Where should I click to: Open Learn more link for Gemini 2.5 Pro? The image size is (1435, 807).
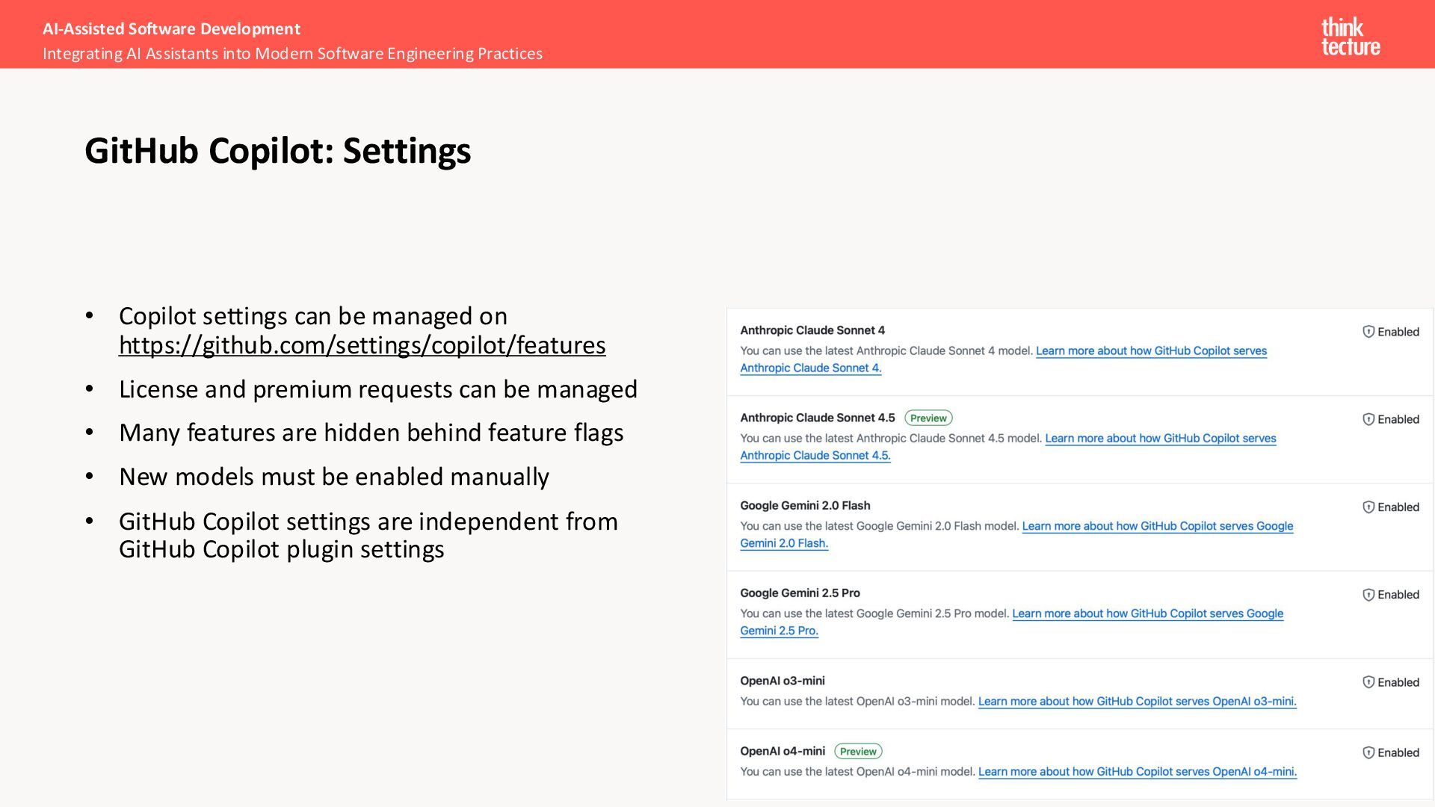[1147, 613]
